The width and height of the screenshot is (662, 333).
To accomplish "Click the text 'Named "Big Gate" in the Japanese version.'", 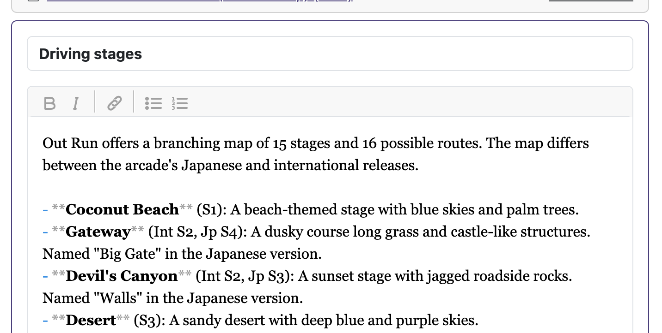I will [182, 254].
